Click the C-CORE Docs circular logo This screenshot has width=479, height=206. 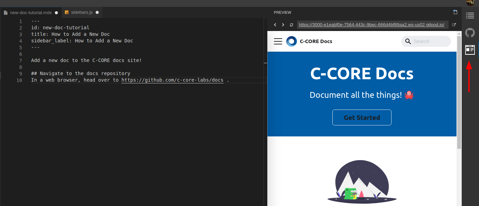pyautogui.click(x=292, y=41)
